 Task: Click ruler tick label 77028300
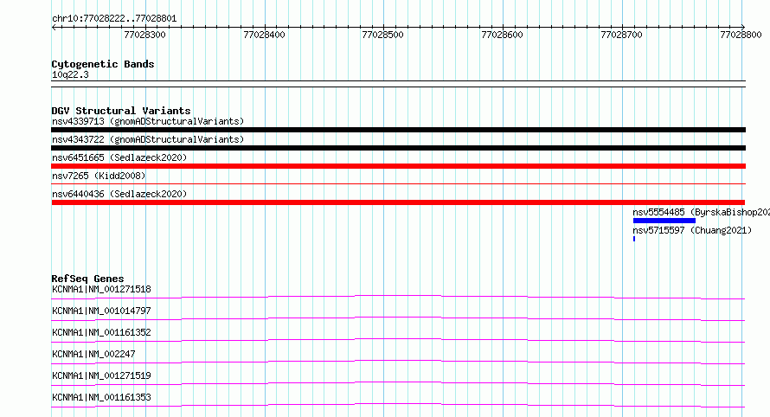[144, 35]
